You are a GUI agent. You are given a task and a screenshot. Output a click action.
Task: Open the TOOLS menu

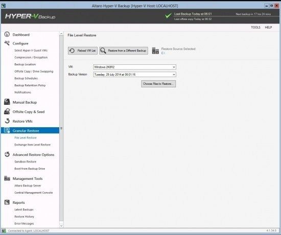255,27
